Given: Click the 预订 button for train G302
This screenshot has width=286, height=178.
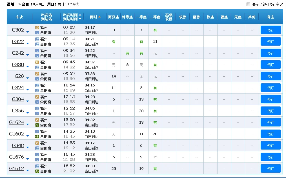Looking at the screenshot, I should pyautogui.click(x=270, y=30).
